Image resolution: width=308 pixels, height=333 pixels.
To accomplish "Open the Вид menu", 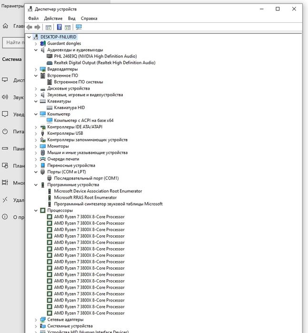I will pyautogui.click(x=71, y=19).
